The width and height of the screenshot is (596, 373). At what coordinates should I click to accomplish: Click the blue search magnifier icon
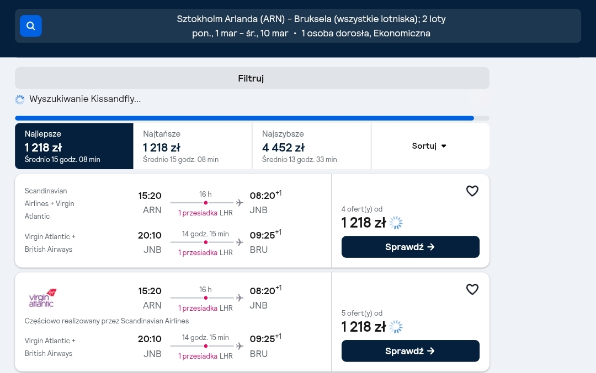[x=31, y=26]
